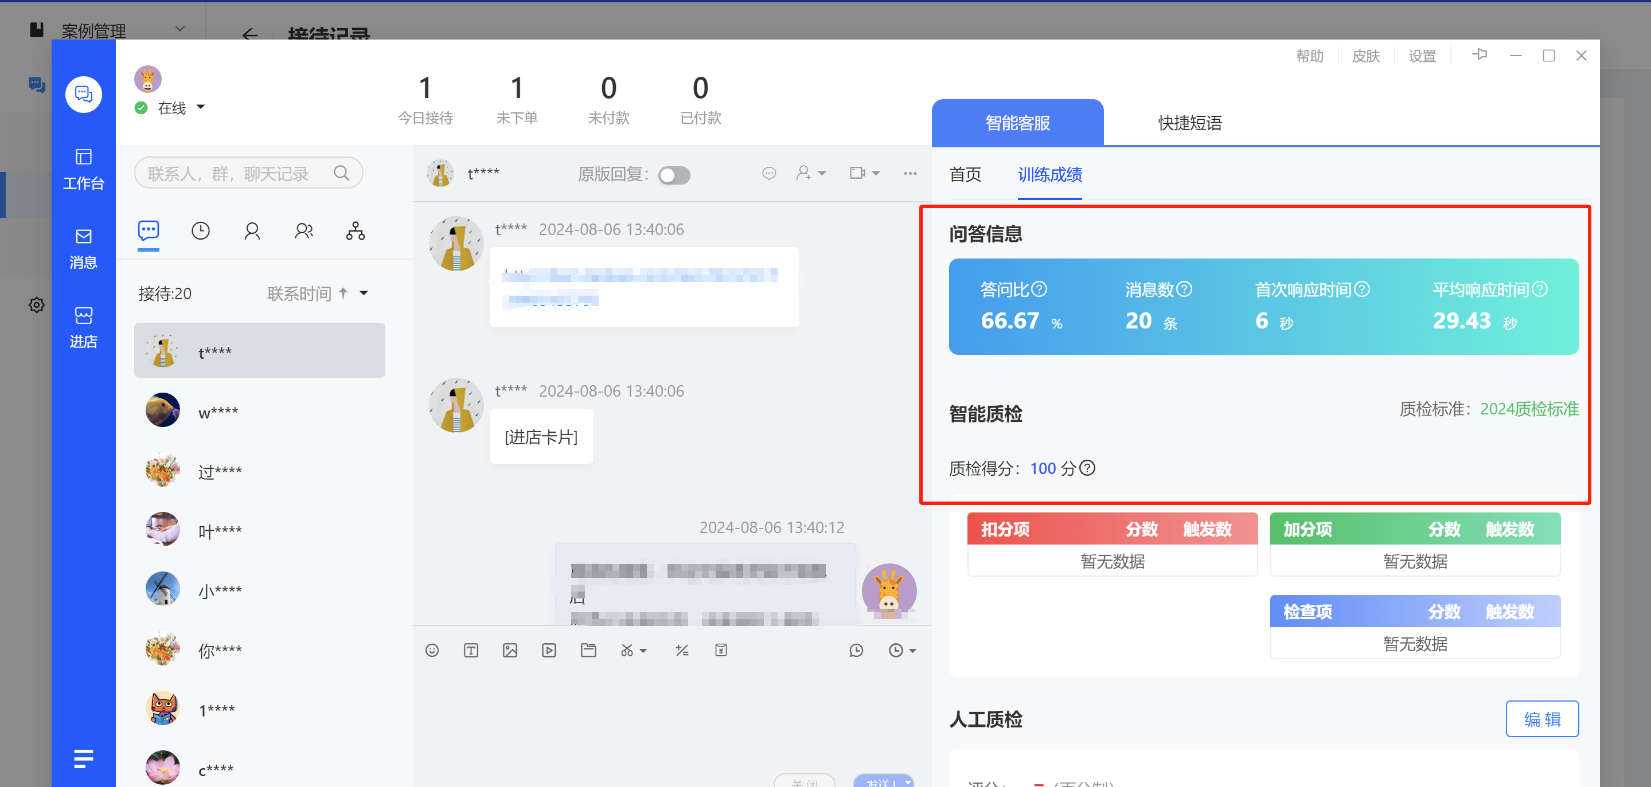Select contact w**** in the list

click(260, 410)
